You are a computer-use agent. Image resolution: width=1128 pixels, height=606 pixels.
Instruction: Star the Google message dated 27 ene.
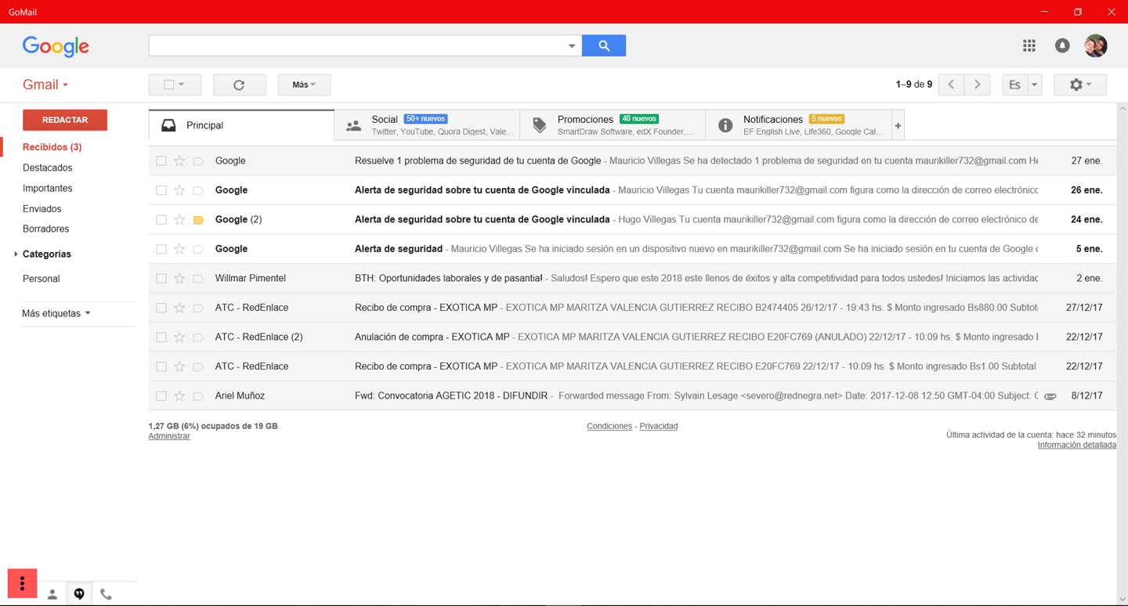click(x=179, y=161)
